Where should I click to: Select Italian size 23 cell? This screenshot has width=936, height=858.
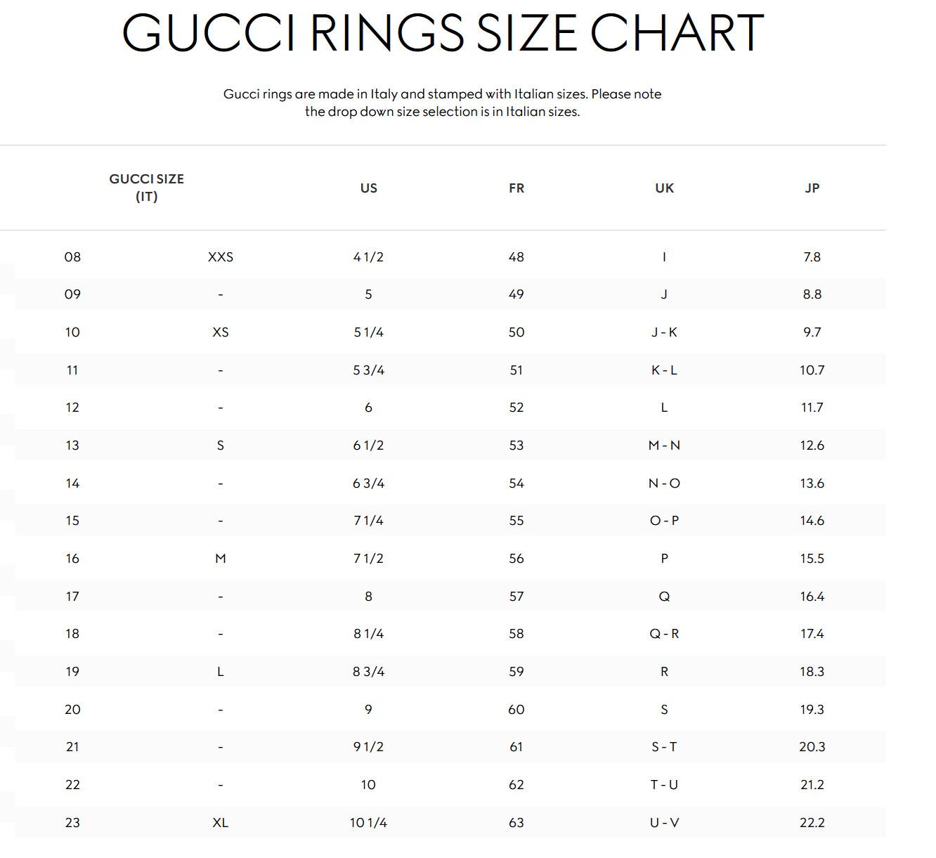click(x=72, y=823)
